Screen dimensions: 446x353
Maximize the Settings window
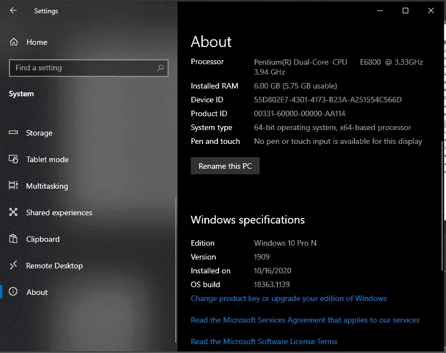click(x=406, y=11)
